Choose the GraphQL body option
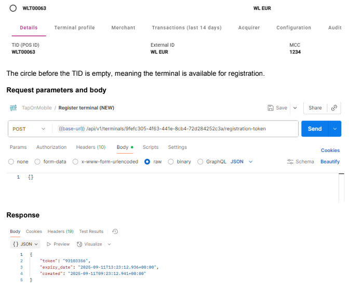This screenshot has width=362, height=289. click(200, 162)
